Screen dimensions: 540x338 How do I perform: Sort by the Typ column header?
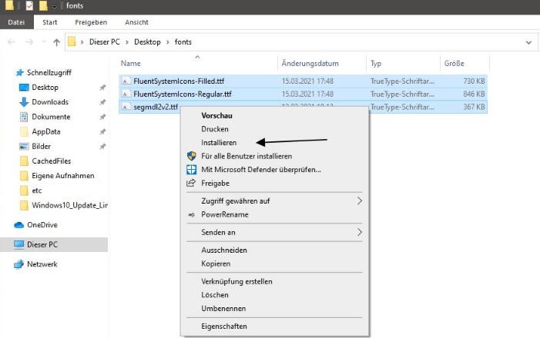tap(376, 64)
